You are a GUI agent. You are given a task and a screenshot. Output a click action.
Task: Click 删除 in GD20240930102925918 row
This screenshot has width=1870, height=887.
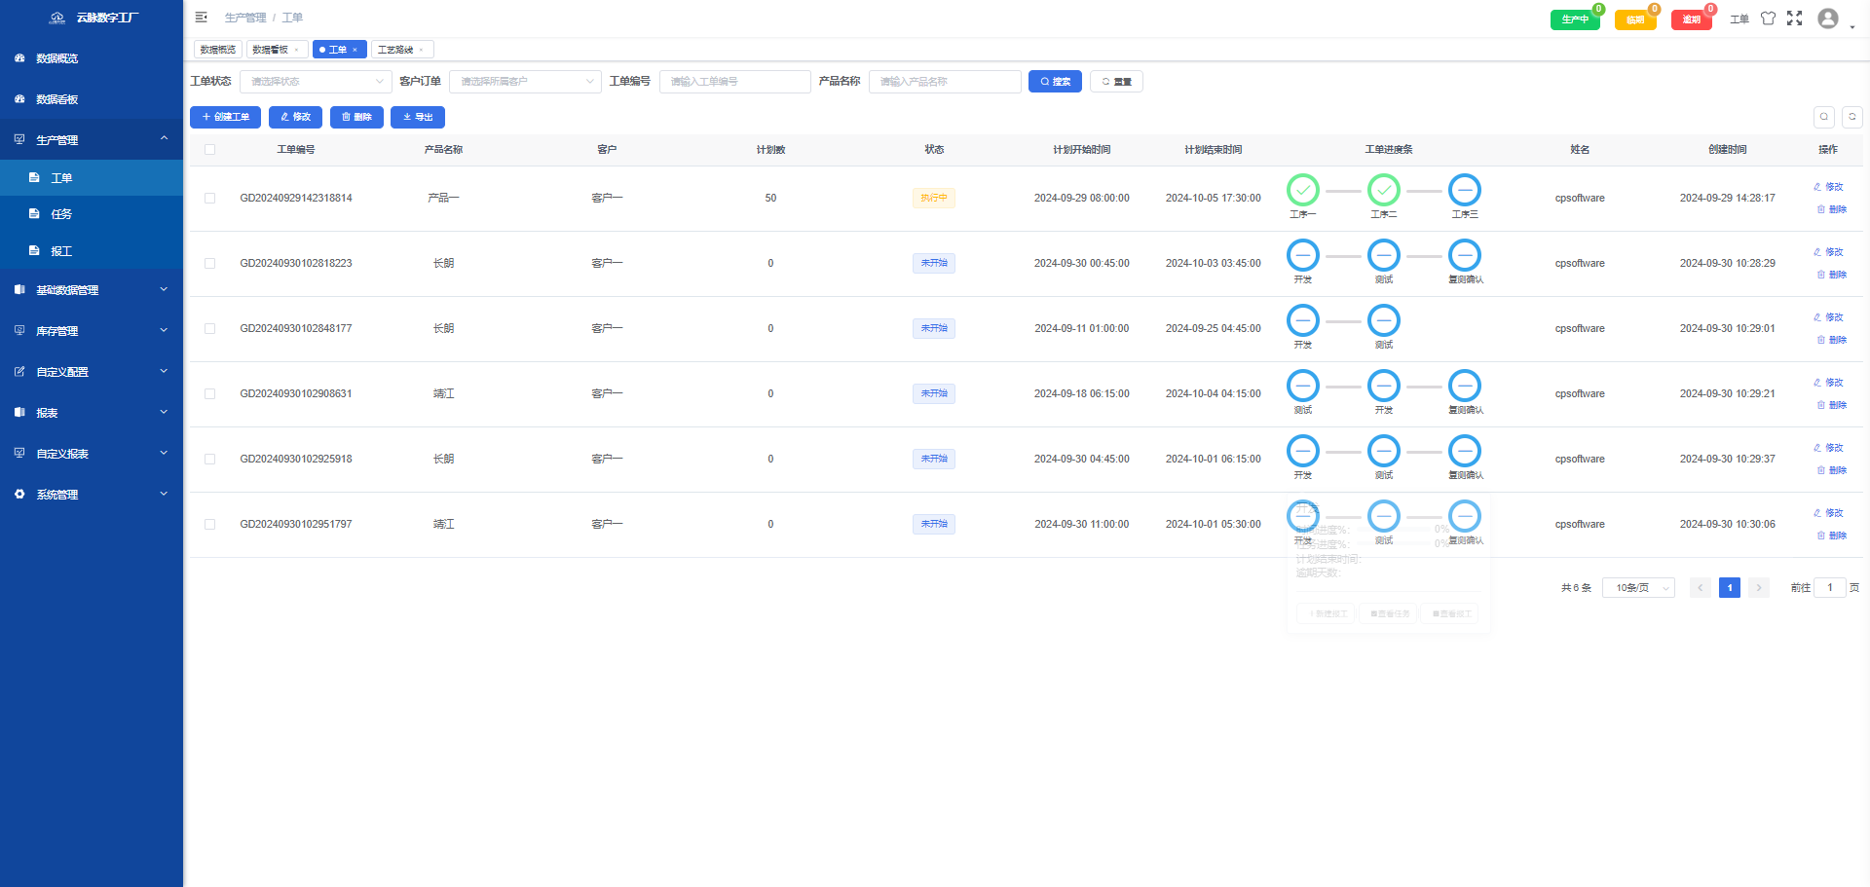(1831, 470)
